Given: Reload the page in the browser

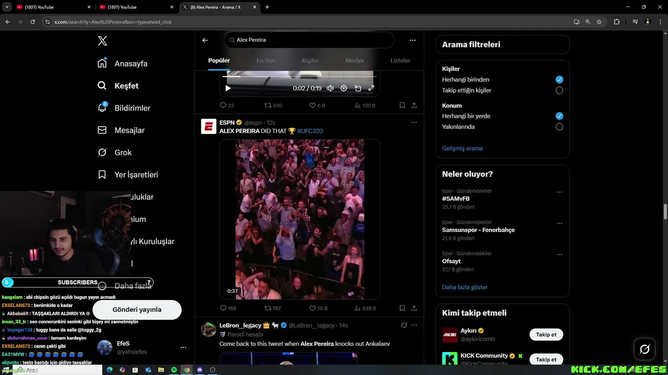Looking at the screenshot, I should click(32, 22).
